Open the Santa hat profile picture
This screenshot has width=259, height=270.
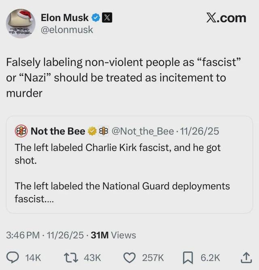point(21,24)
